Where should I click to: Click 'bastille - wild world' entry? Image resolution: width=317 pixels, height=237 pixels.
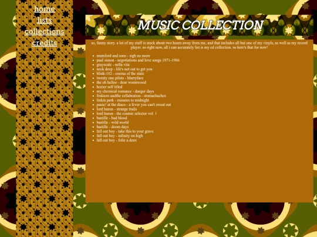pos(112,122)
